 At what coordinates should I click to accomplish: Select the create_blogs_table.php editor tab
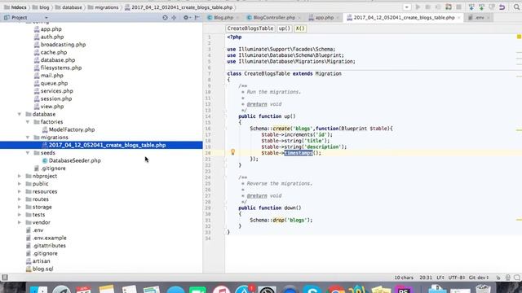[x=404, y=18]
